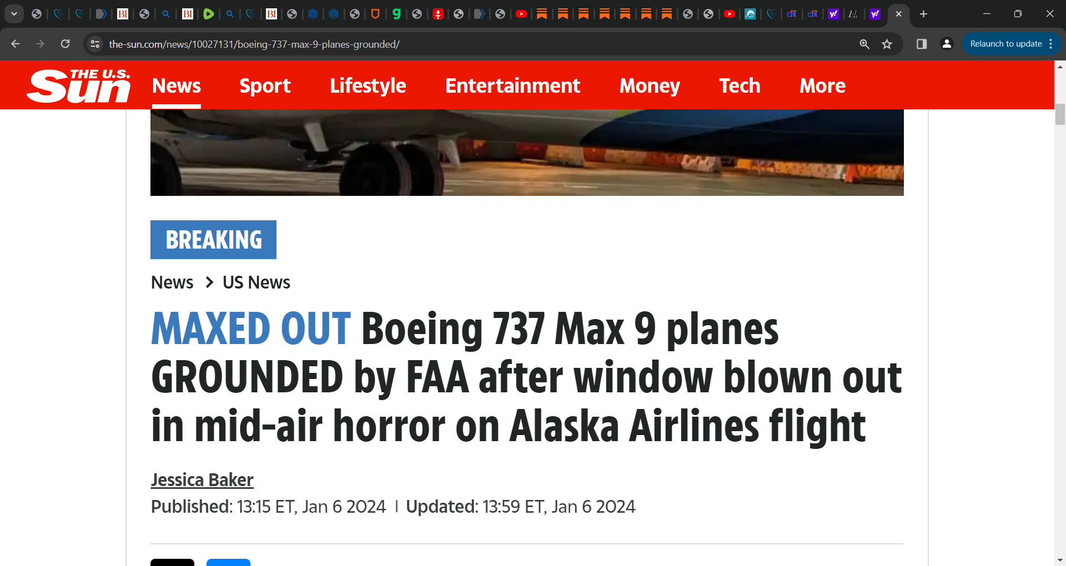
Task: Open the tab search chevron
Action: (x=14, y=14)
